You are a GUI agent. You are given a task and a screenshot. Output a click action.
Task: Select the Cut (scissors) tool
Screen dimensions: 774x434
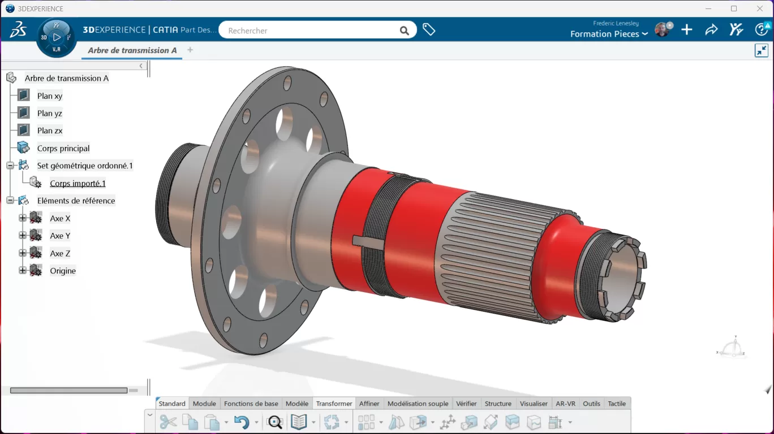pos(169,422)
